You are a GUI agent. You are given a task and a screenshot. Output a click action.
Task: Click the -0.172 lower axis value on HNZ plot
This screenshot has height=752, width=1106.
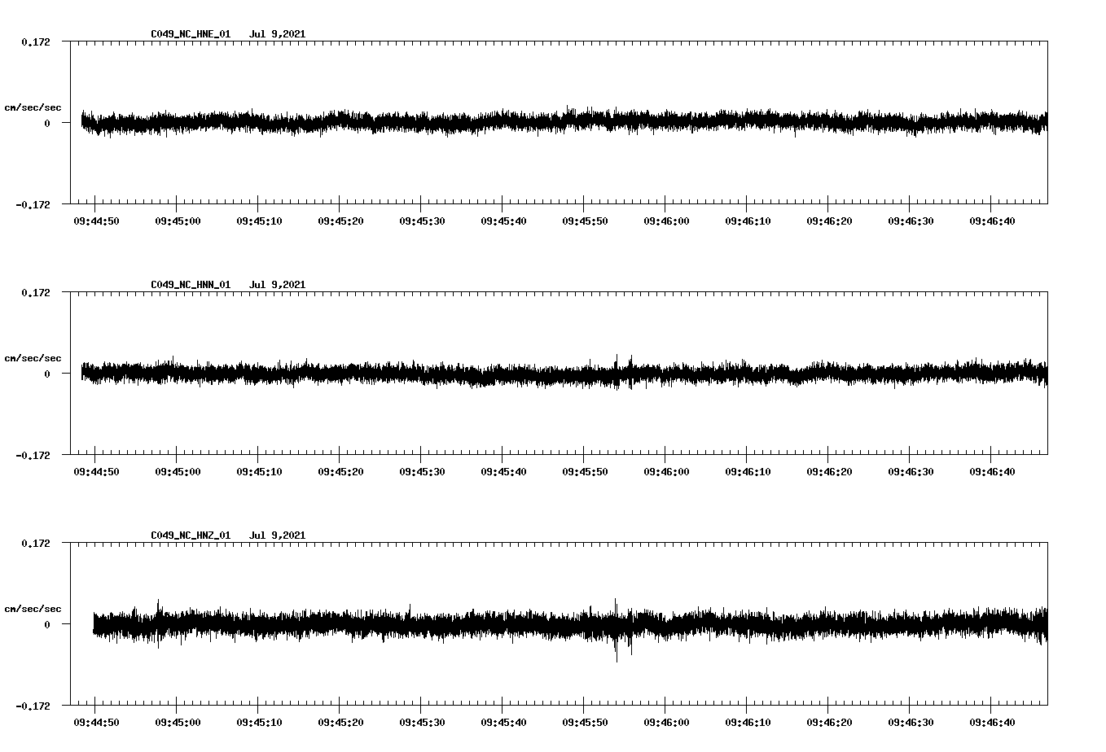(33, 706)
